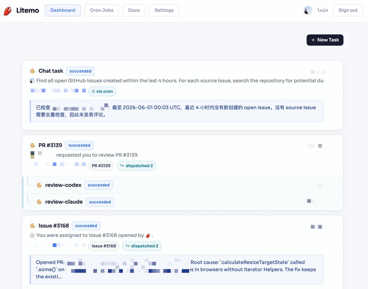This screenshot has width=368, height=289.
Task: Click the avatar beside Find all open GitHub issues
Action: pos(32,81)
